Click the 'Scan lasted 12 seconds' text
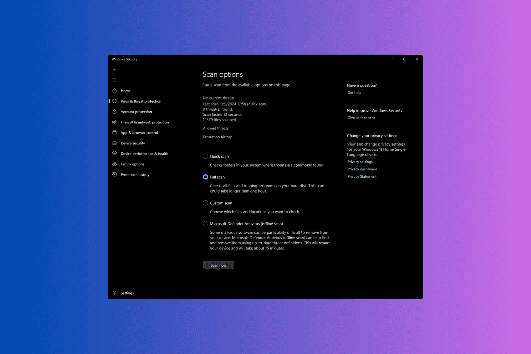The width and height of the screenshot is (531, 354). point(223,114)
